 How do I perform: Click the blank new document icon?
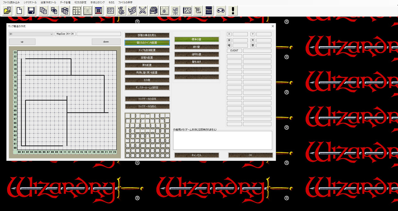point(19,11)
